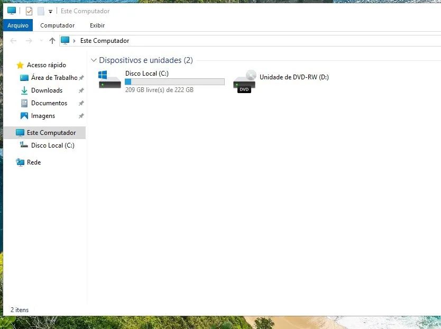This screenshot has width=441, height=329.
Task: Click the Dispositivos e unidades (2) header
Action: [146, 60]
